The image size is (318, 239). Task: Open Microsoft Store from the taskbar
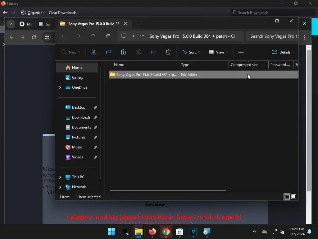click(179, 232)
